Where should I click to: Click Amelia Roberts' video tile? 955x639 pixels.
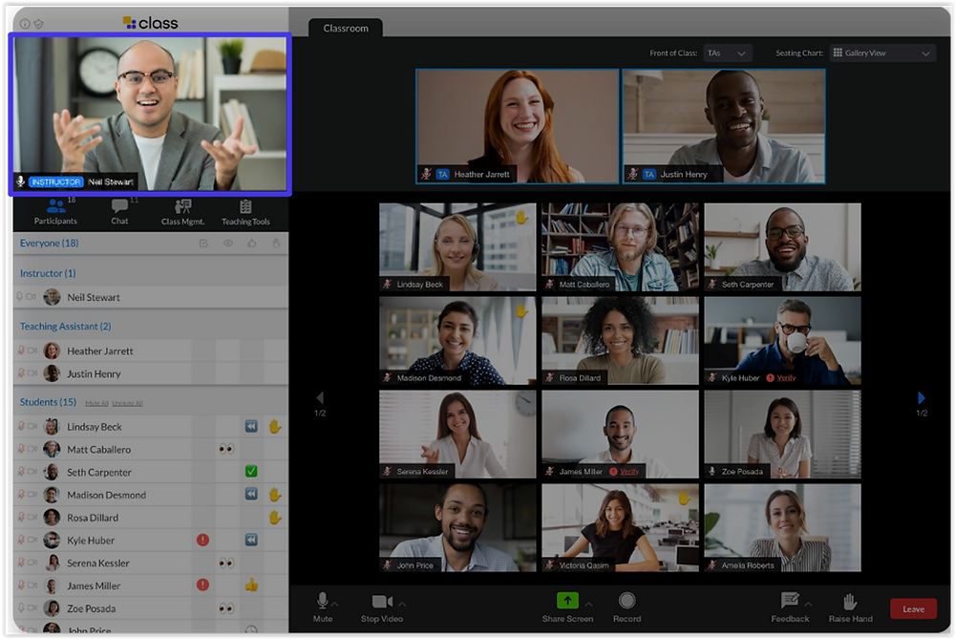[783, 527]
